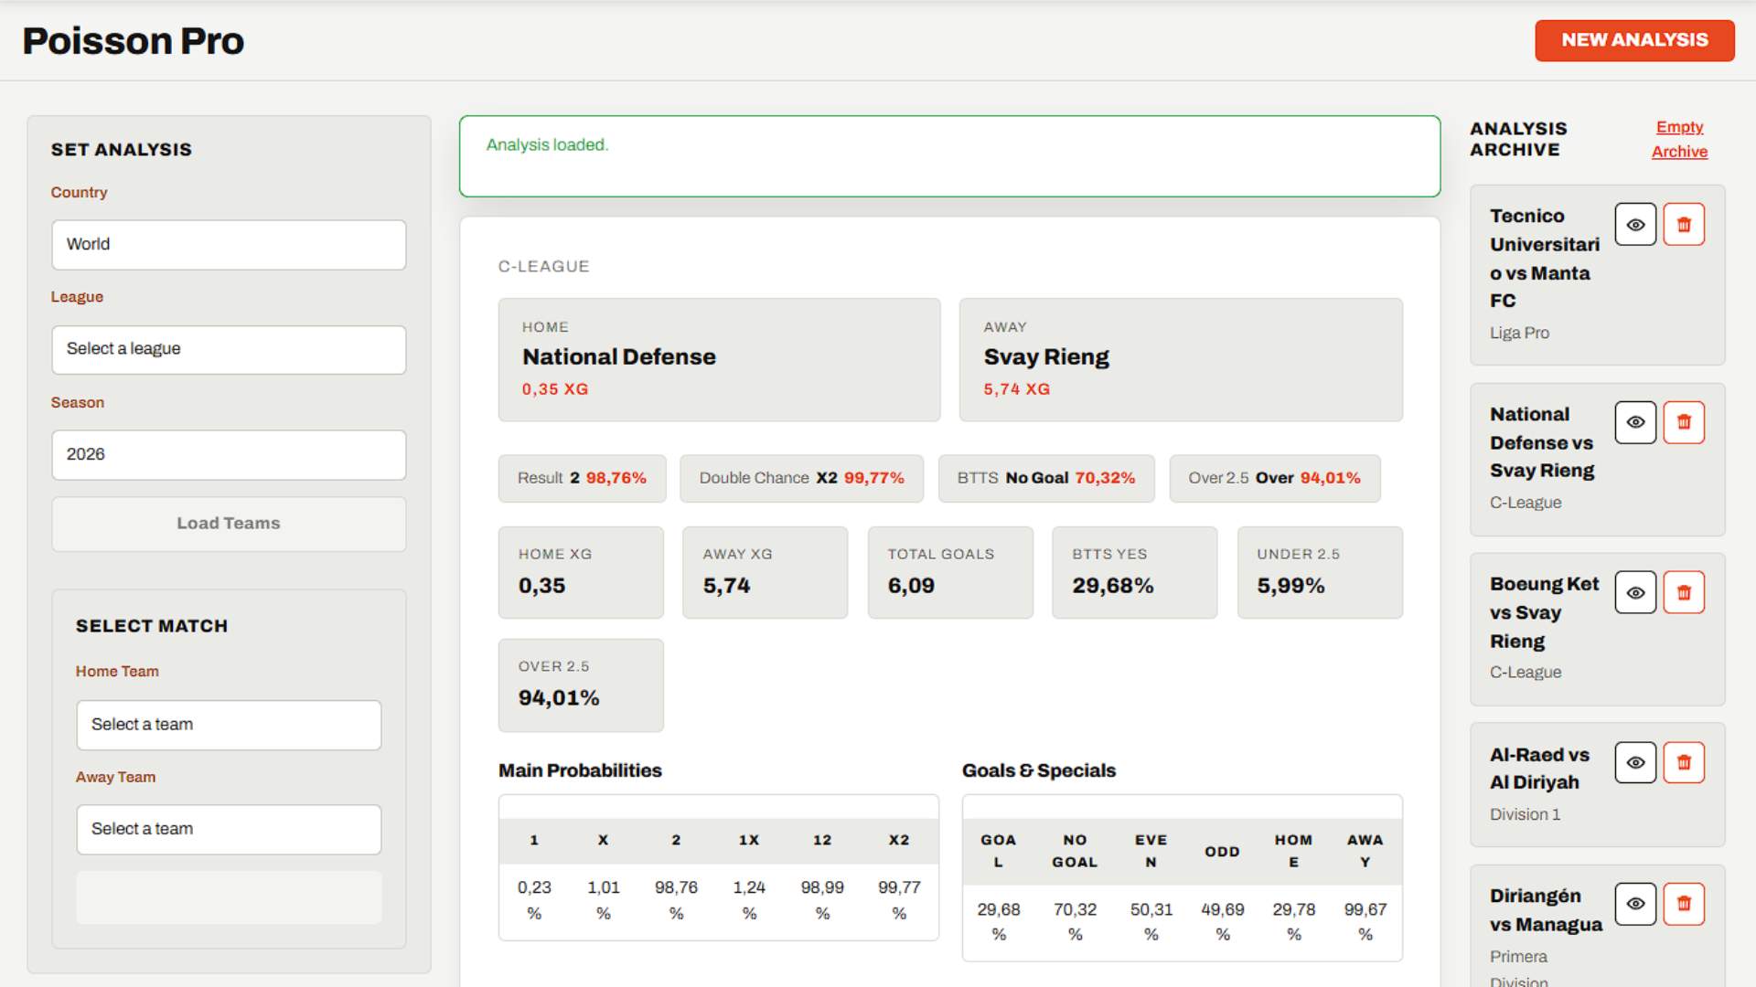The height and width of the screenshot is (987, 1756).
Task: Delete the Boeung Ket vs Svay Rieng analysis
Action: 1684,592
